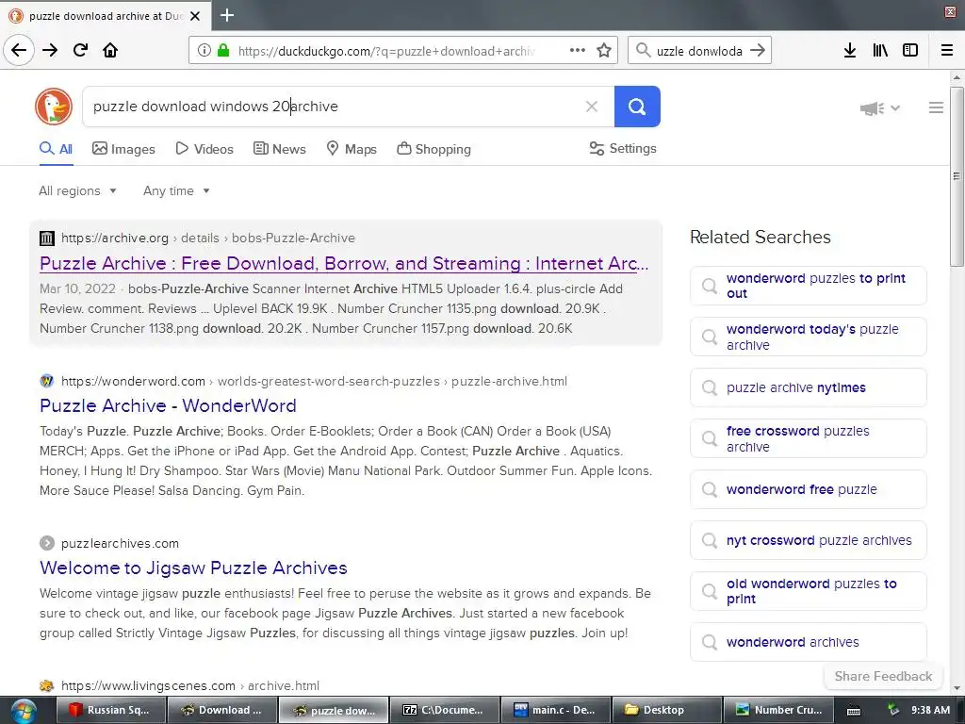
Task: Open Puzzle Archive Internet Archive result
Action: coord(344,264)
